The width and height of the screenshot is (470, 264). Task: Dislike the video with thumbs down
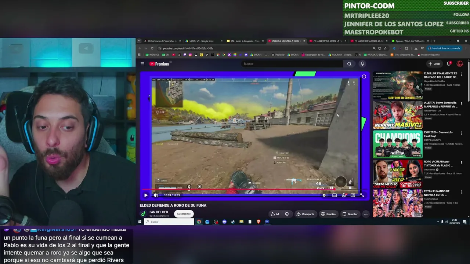pyautogui.click(x=287, y=214)
